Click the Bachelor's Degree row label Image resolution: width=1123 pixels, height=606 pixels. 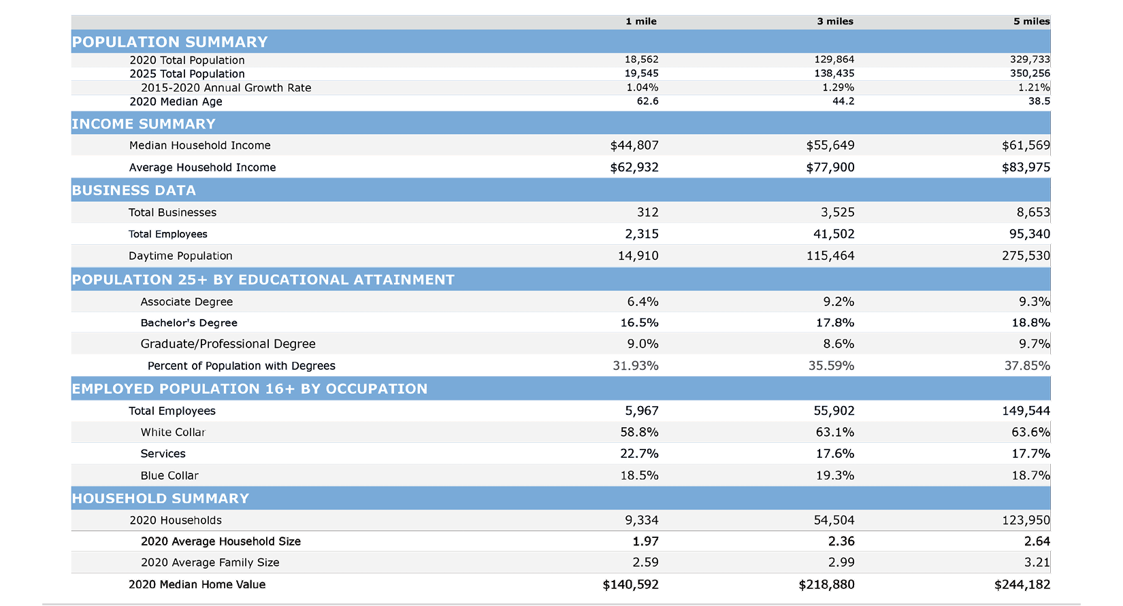[189, 323]
